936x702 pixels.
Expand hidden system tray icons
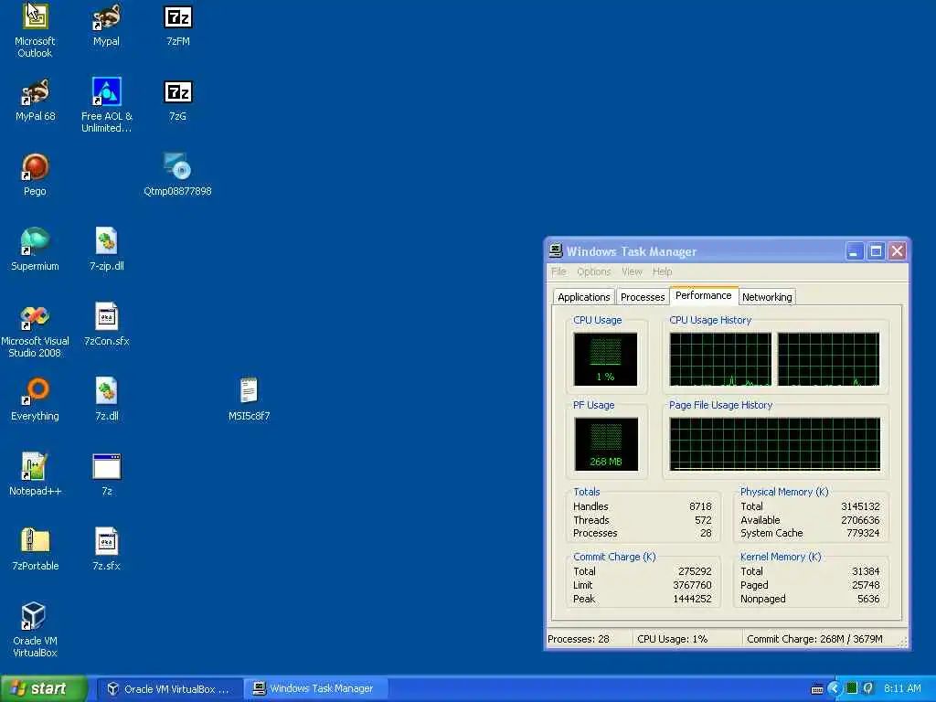(834, 689)
